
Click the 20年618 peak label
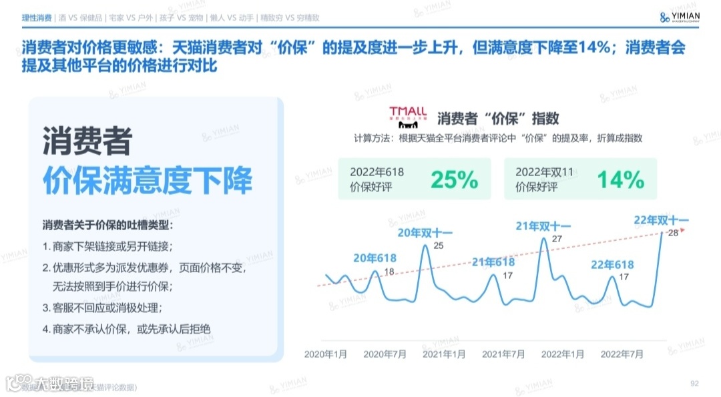[x=375, y=258]
